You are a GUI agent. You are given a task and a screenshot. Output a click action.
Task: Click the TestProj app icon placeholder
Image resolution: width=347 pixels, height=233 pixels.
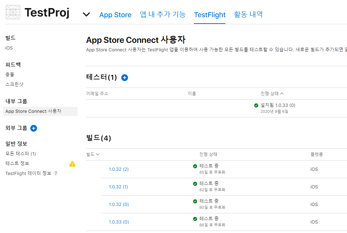(13, 12)
